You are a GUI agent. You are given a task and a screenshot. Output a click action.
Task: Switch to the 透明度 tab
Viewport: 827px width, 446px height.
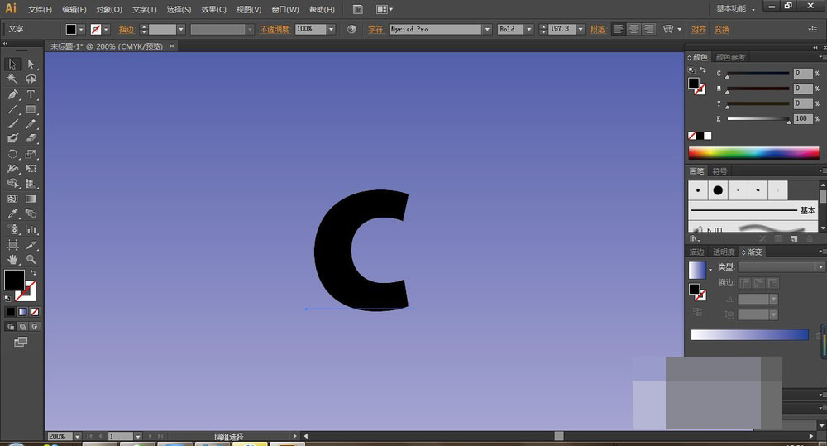724,252
